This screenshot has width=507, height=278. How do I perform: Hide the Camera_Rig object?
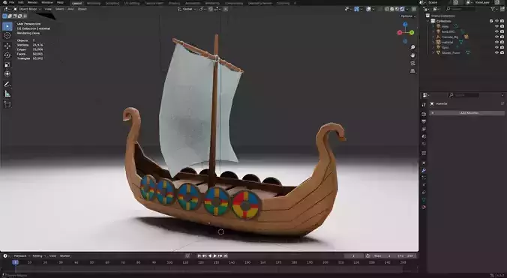(497, 37)
